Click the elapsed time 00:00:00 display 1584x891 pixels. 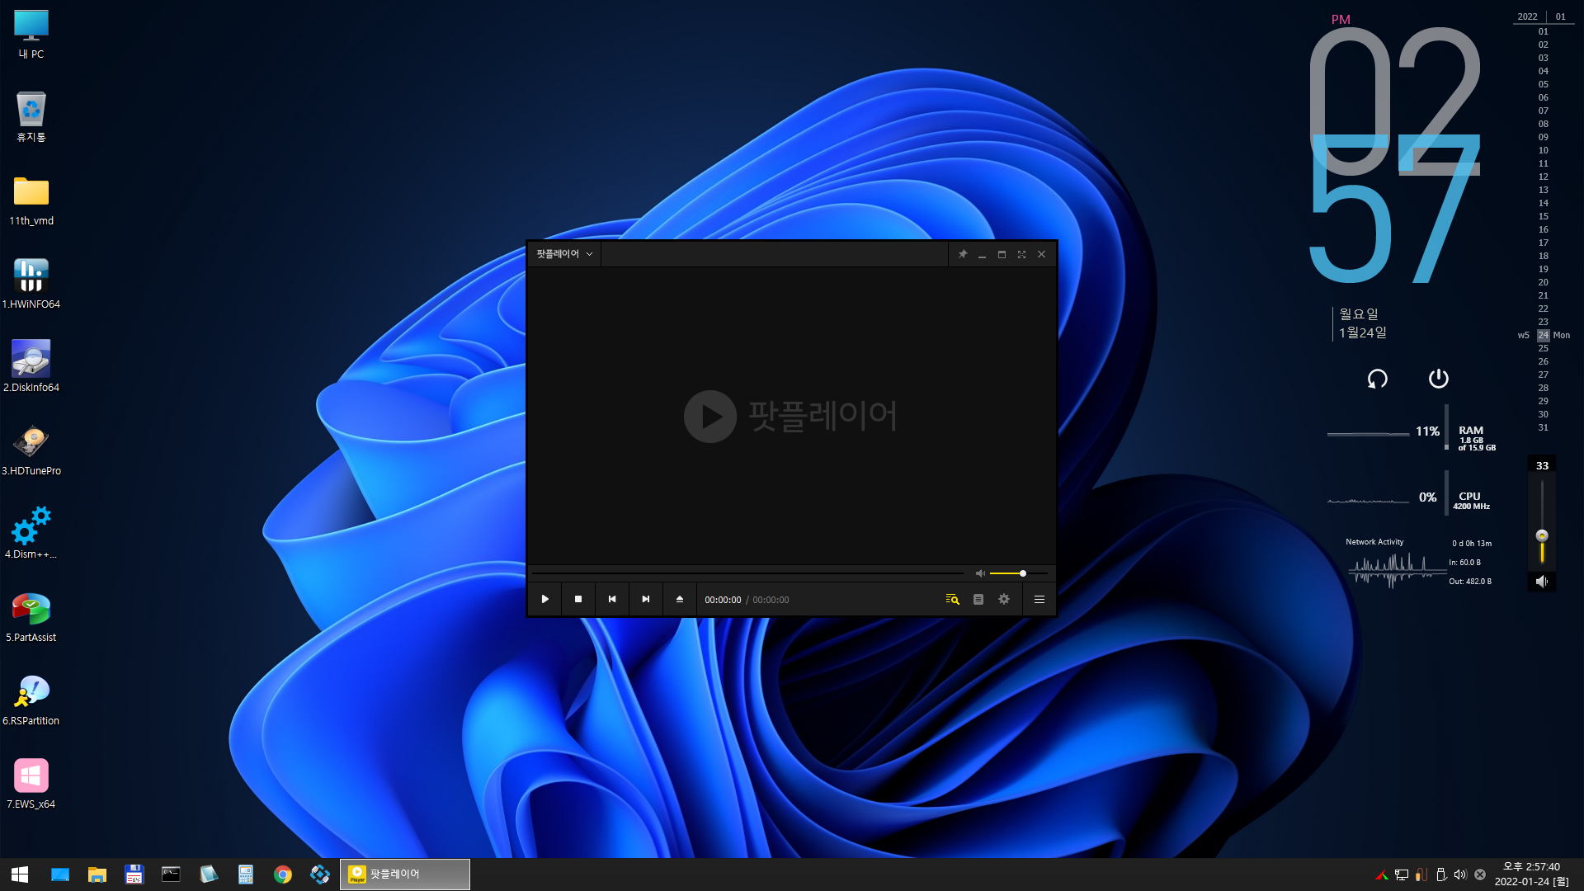723,600
